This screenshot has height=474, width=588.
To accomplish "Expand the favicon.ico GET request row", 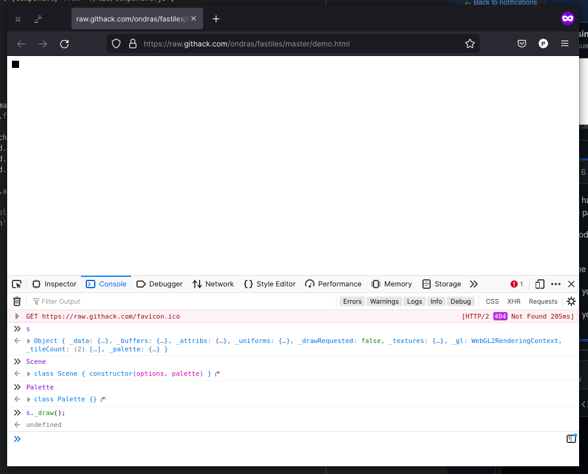I will [17, 316].
